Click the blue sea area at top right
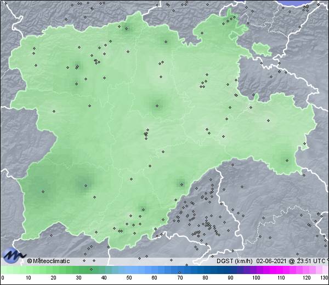Viewport: 329px width, 285px height. pyautogui.click(x=296, y=3)
